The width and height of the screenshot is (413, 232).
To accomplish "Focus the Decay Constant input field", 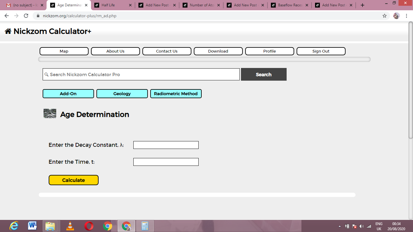I will point(166,145).
